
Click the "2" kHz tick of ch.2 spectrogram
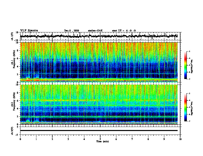(18, 116)
